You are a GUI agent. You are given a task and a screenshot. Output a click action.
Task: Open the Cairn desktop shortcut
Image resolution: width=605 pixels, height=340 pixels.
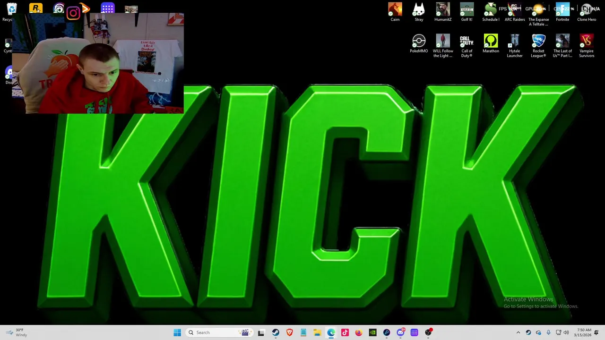coord(395,12)
